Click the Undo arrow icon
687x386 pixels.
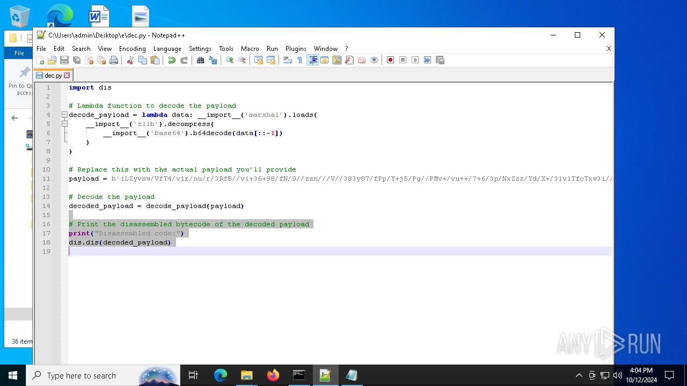pos(171,60)
